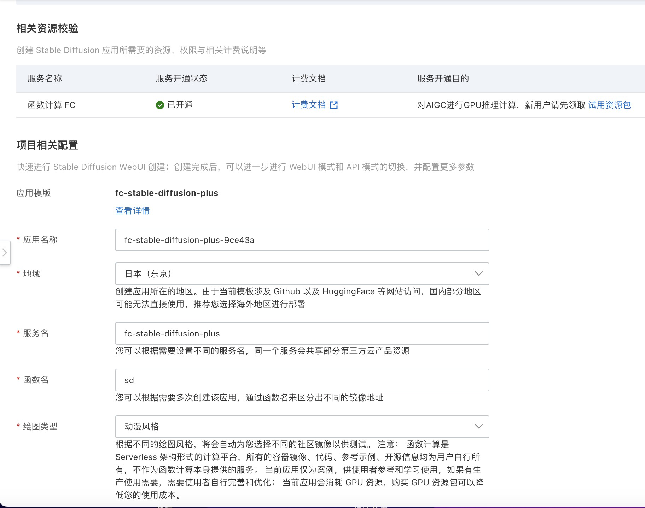Open the 地域 region dropdown showing 日本（东京）
This screenshot has height=508, width=645.
click(302, 274)
